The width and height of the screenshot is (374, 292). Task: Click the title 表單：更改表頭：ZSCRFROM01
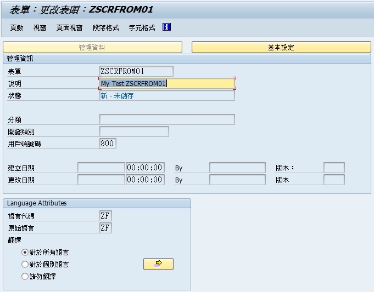point(81,10)
